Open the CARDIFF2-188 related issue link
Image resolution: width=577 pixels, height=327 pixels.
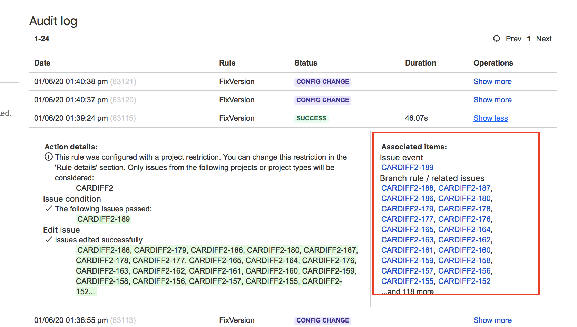click(x=407, y=188)
